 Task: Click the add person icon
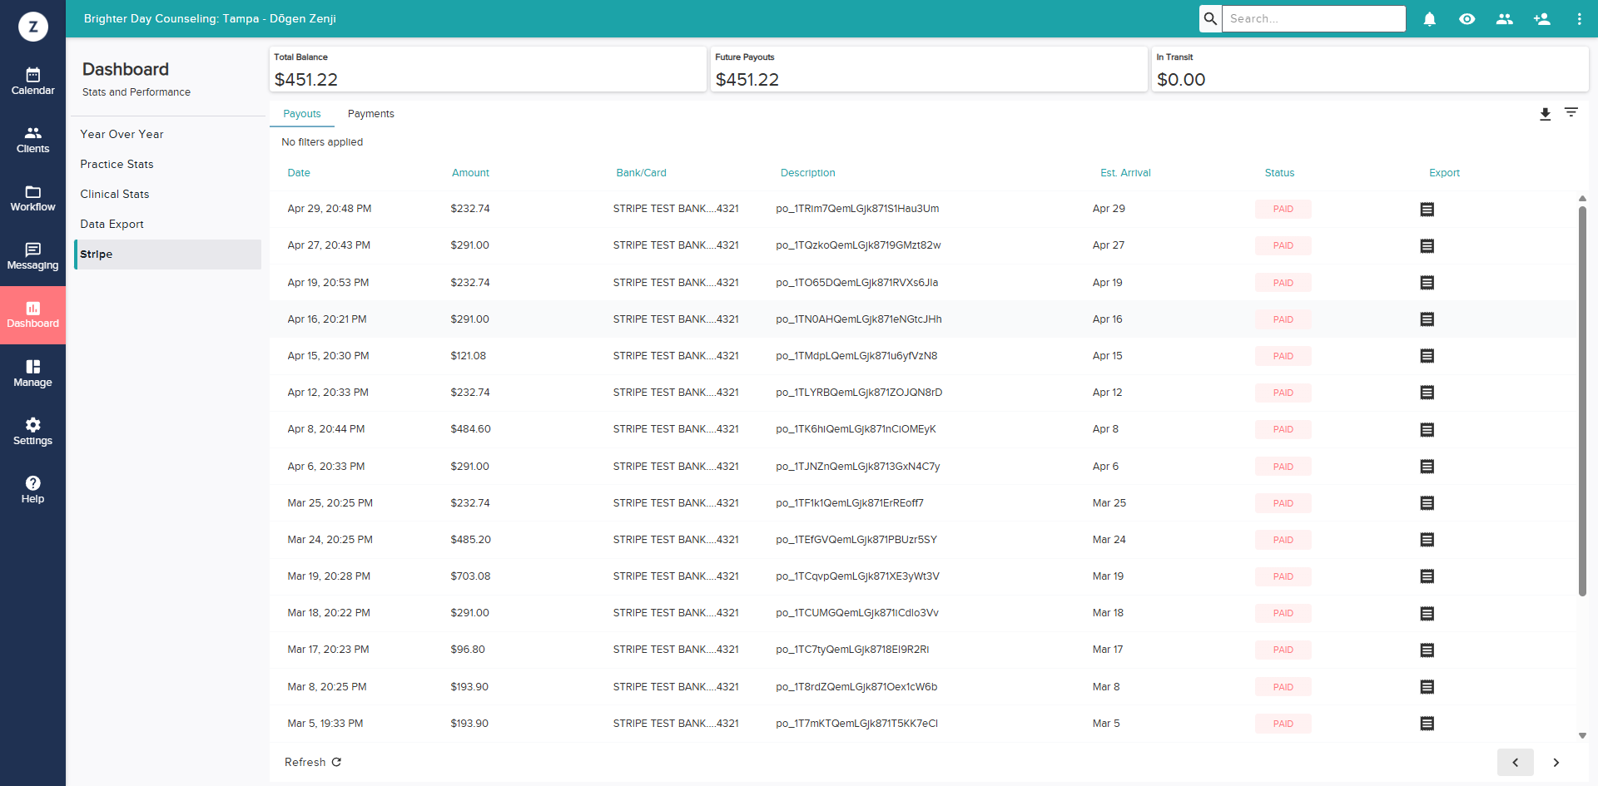(1541, 18)
